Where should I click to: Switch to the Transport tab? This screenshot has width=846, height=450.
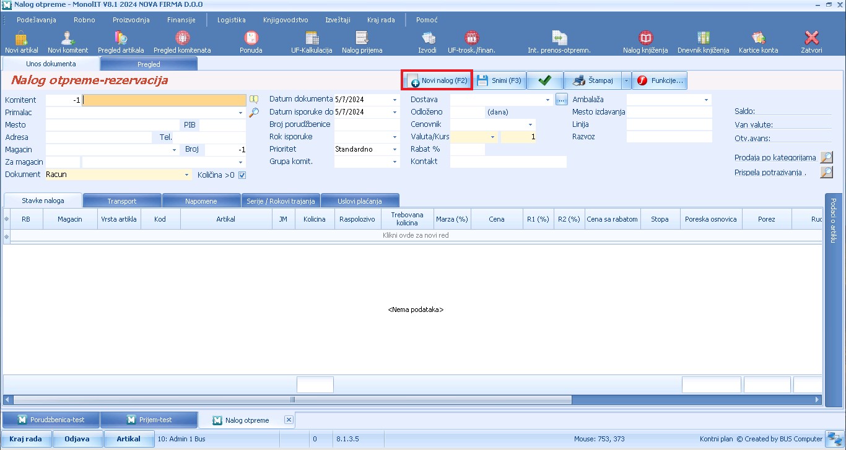coord(122,201)
